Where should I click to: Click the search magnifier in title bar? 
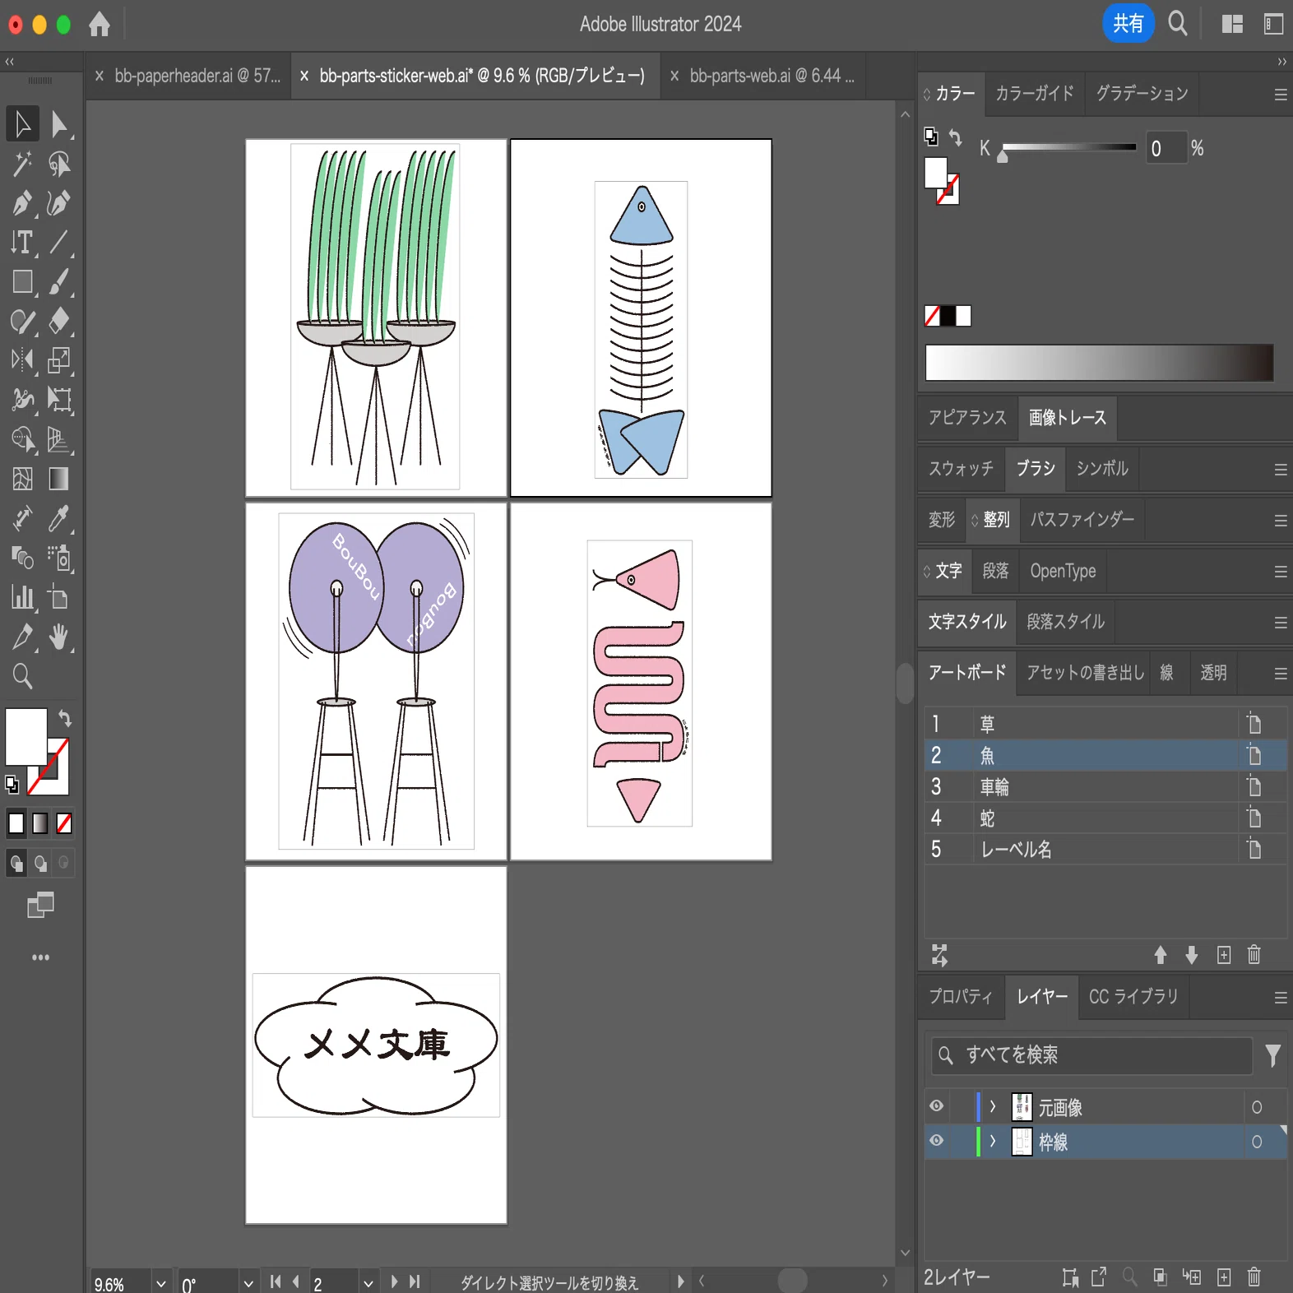(1178, 24)
